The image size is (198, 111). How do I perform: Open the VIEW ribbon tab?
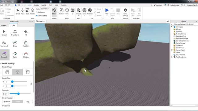[56, 5]
